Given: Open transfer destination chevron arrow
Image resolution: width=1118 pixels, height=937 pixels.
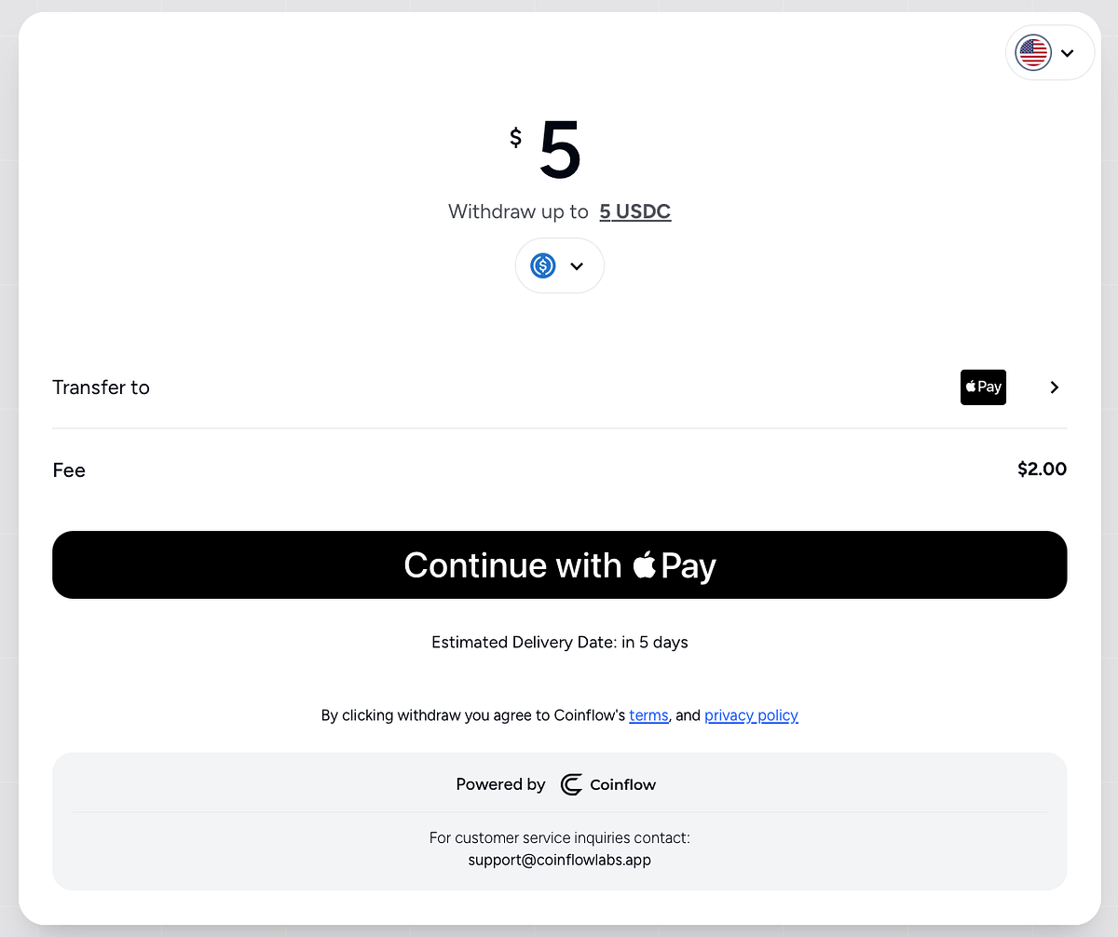Looking at the screenshot, I should (1055, 387).
